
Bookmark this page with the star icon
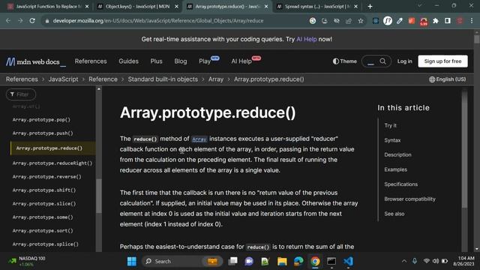click(x=361, y=21)
